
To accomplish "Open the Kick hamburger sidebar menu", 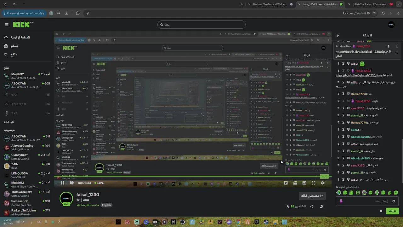I will 7,25.
